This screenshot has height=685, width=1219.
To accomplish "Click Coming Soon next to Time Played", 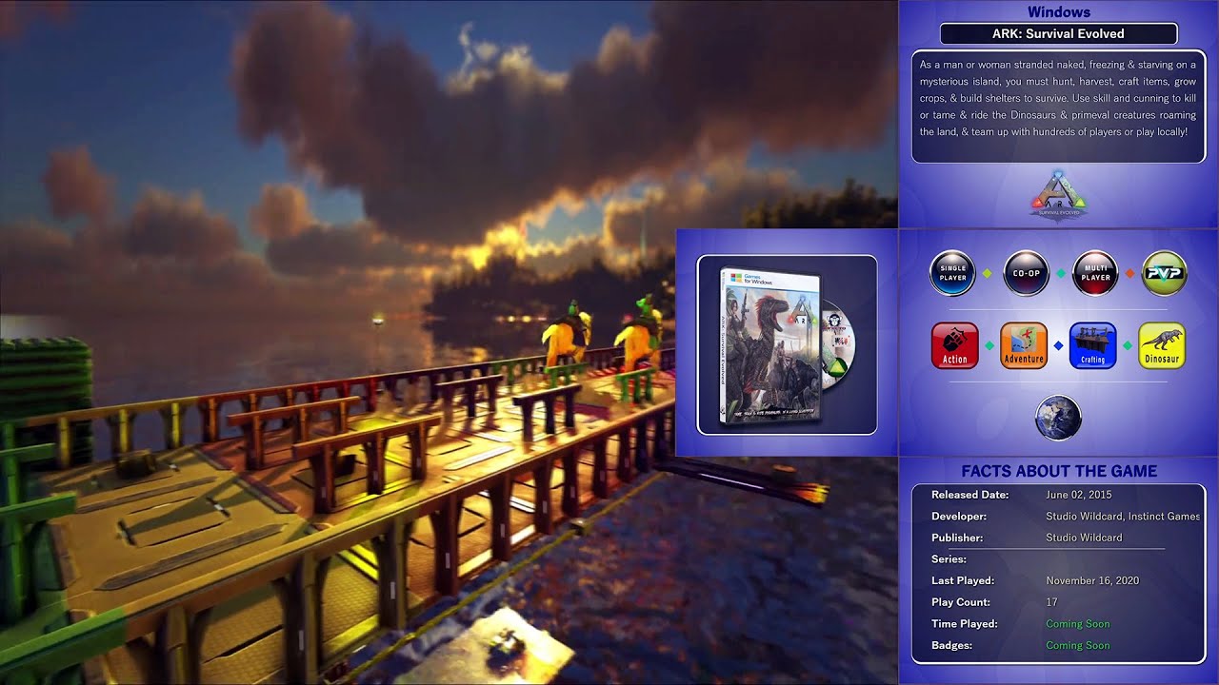I will [x=1078, y=624].
